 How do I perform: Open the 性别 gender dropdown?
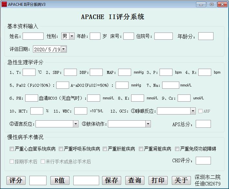pyautogui.click(x=72, y=36)
